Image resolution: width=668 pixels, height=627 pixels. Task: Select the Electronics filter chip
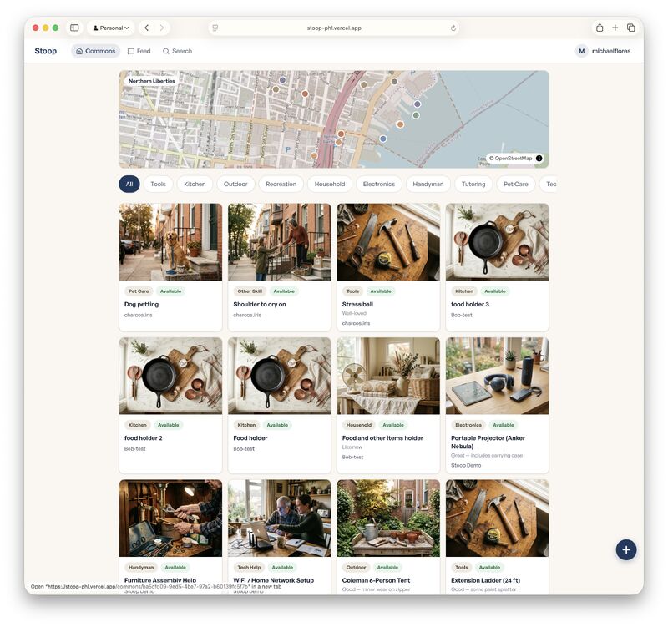378,184
